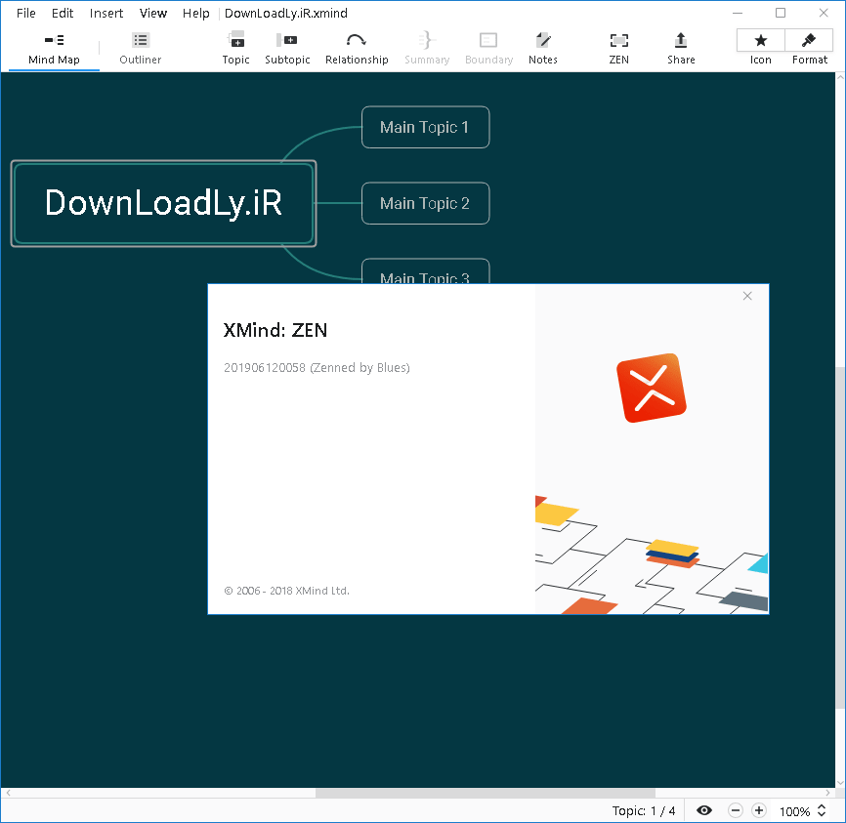846x823 pixels.
Task: Zoom in with the plus button
Action: point(759,810)
